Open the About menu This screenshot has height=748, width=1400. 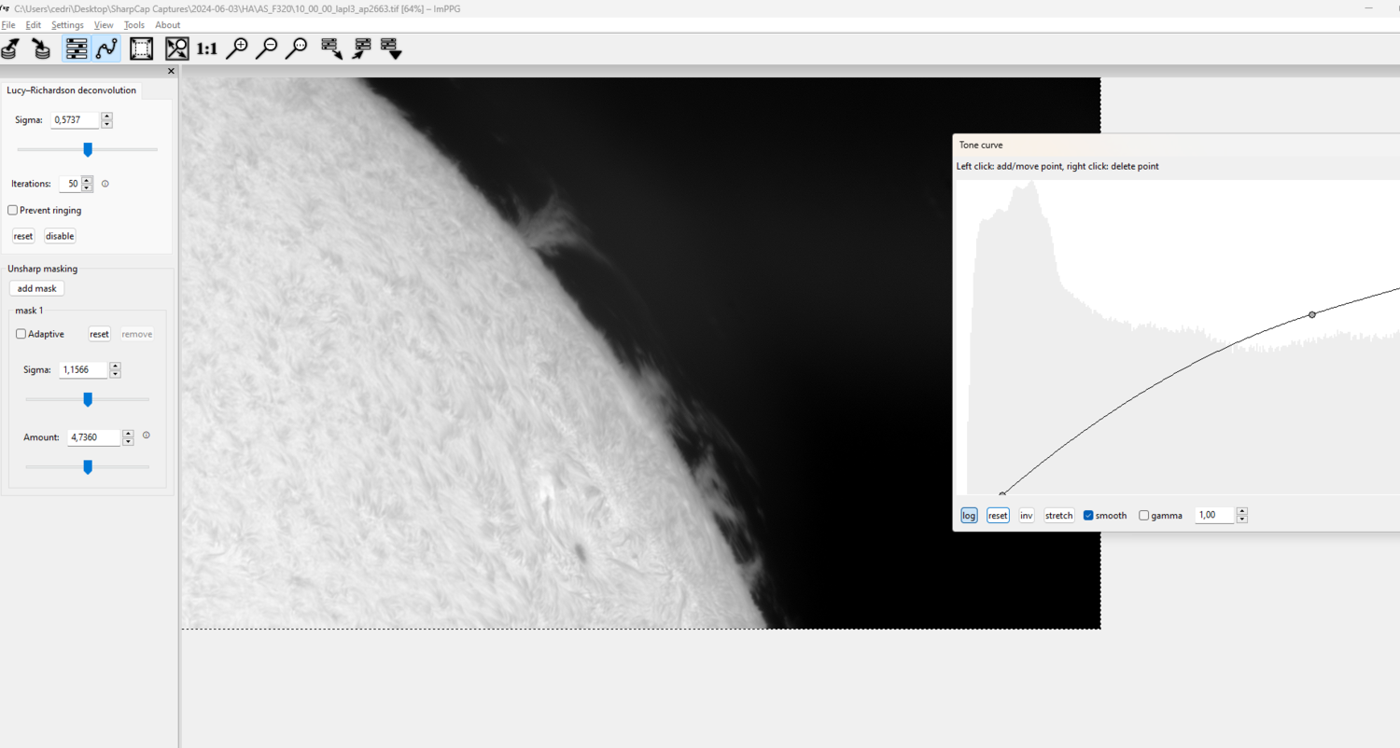[168, 25]
